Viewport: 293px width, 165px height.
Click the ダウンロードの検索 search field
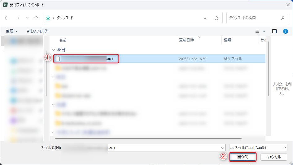coord(252,18)
